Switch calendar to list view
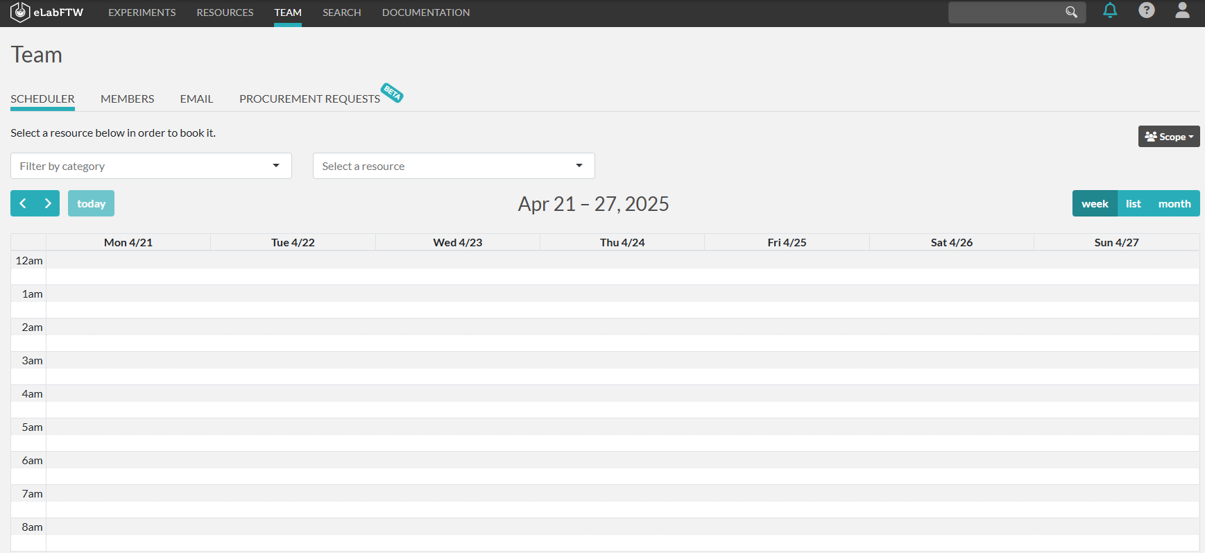Image resolution: width=1205 pixels, height=553 pixels. click(1133, 203)
